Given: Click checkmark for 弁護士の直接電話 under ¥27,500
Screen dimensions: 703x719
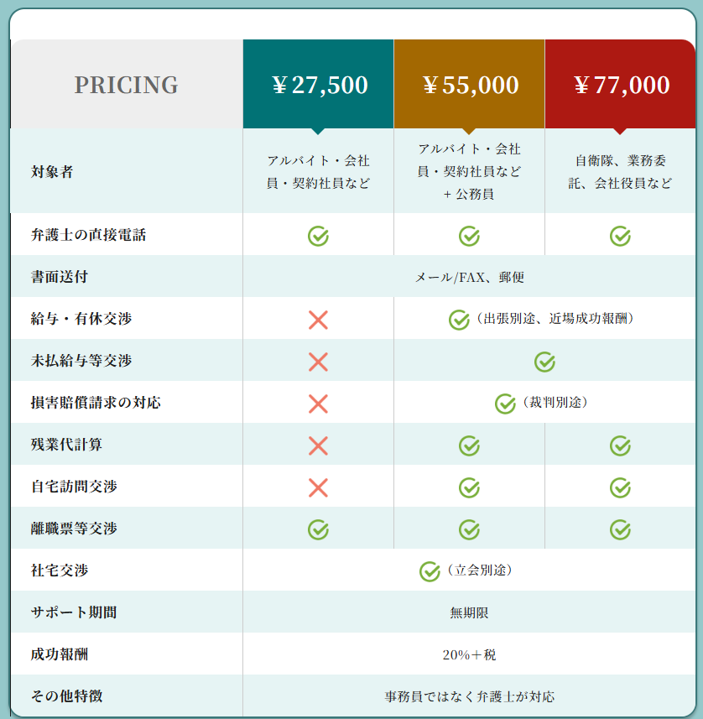Looking at the screenshot, I should 318,236.
